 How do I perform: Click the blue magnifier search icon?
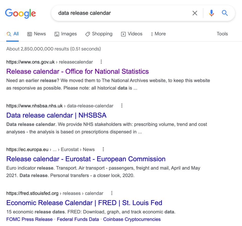click(225, 13)
